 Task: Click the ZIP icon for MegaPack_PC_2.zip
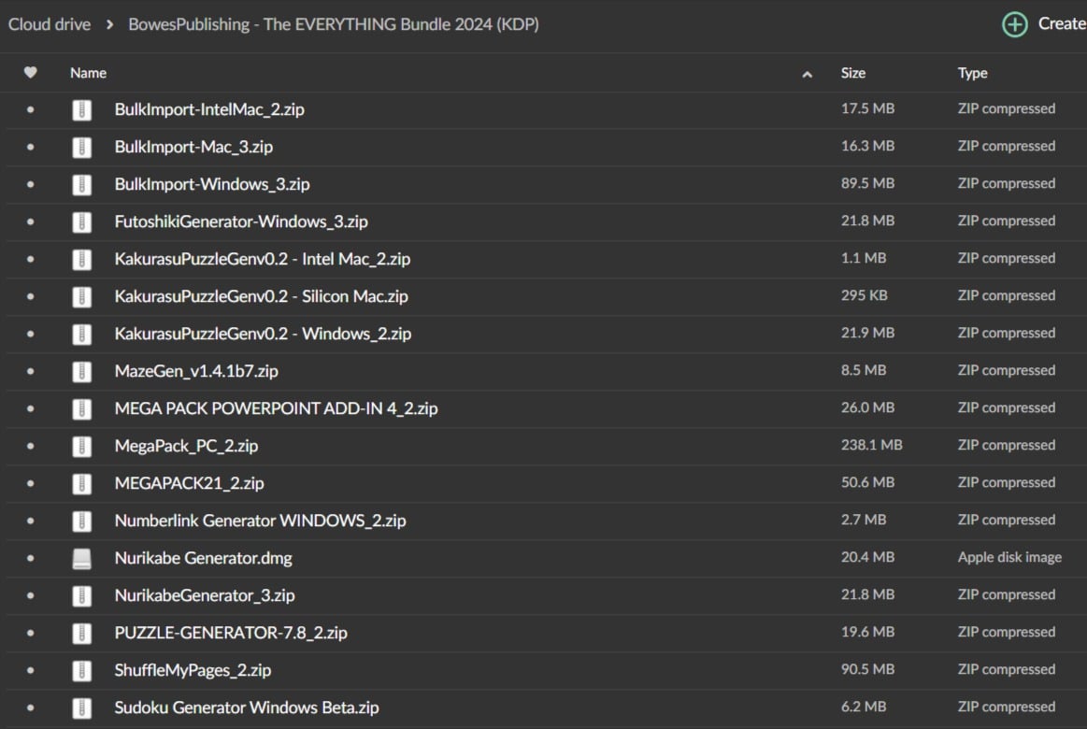(82, 446)
